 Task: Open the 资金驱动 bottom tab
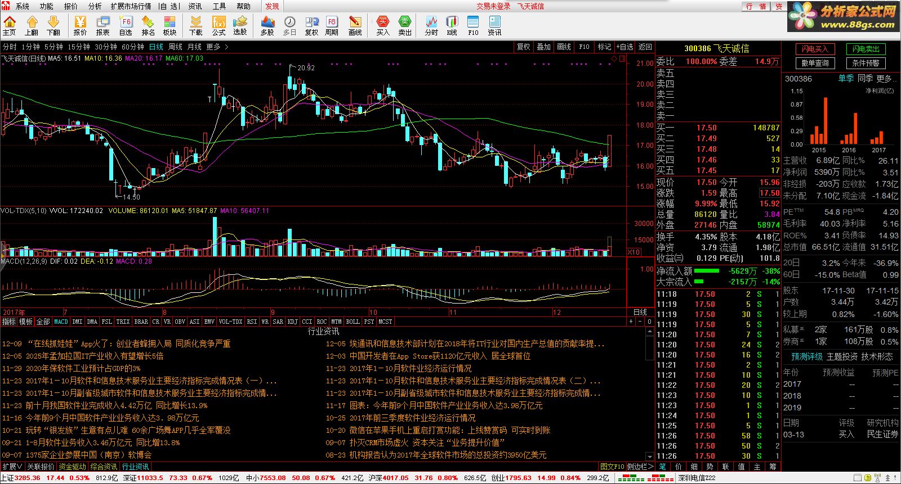pos(72,467)
